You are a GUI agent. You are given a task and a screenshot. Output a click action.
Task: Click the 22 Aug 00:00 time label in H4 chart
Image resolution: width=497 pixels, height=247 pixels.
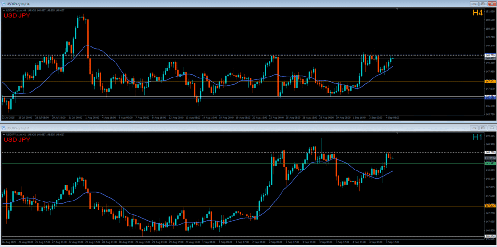pyautogui.click(x=276, y=117)
